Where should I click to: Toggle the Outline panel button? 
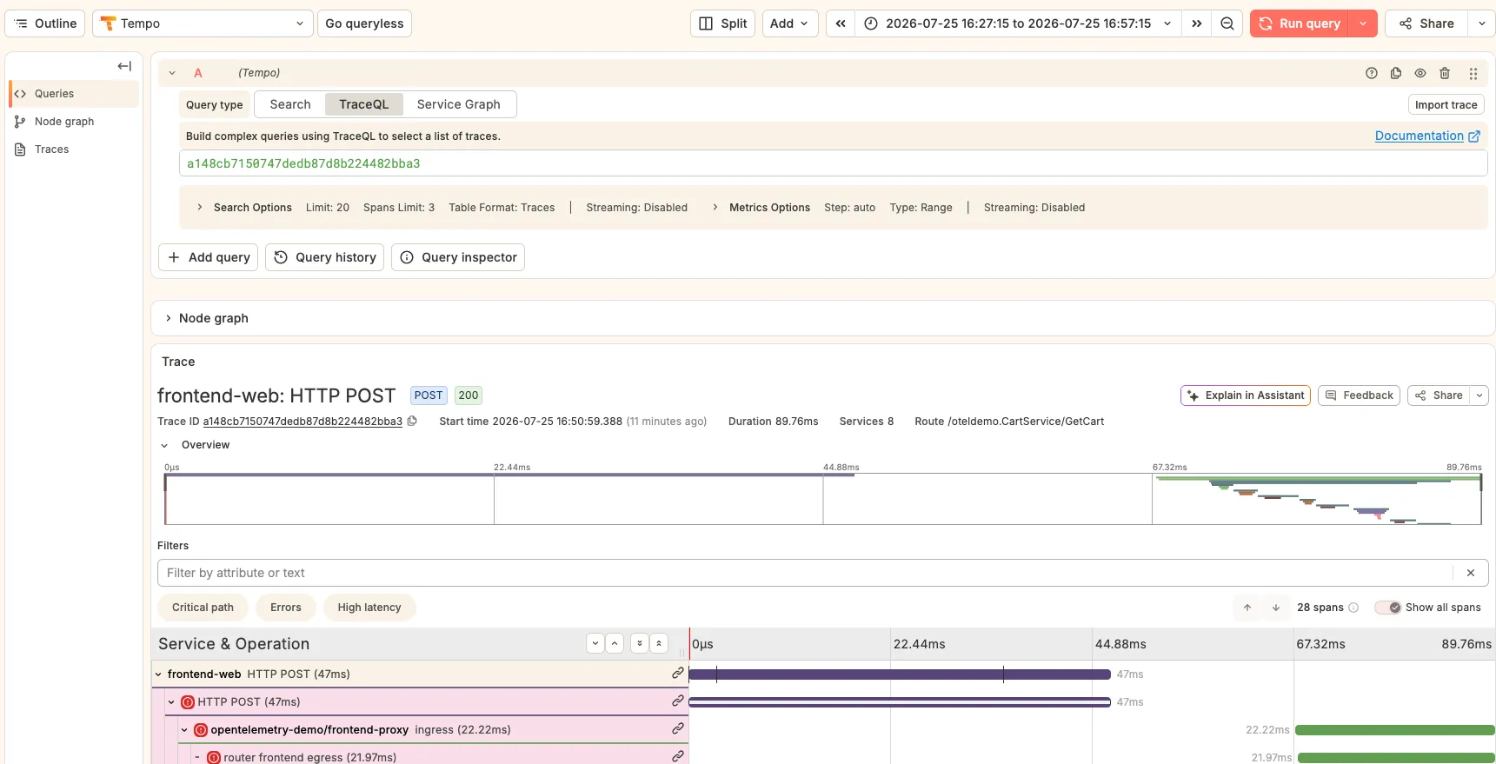click(45, 23)
